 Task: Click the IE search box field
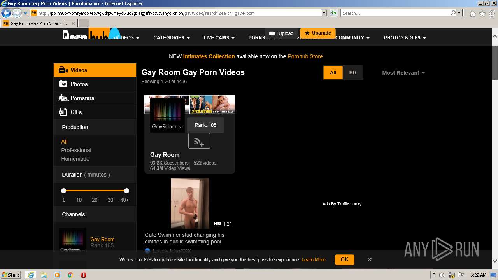pos(395,13)
